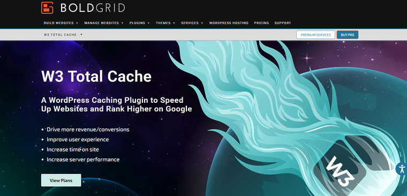Screen dimensions: 407x196
Task: Expand the Services dropdown arrow
Action: [x=202, y=23]
